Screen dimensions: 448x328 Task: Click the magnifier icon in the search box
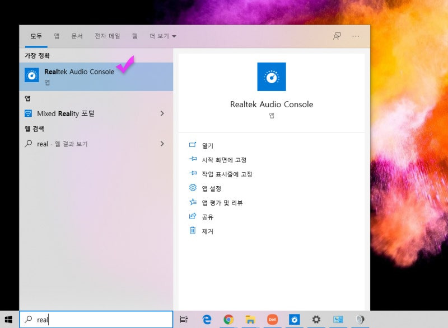(x=29, y=319)
